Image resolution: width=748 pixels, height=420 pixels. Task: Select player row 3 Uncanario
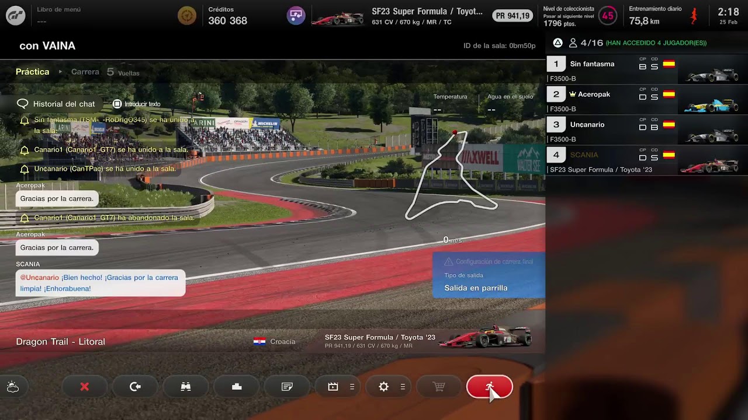click(647, 129)
